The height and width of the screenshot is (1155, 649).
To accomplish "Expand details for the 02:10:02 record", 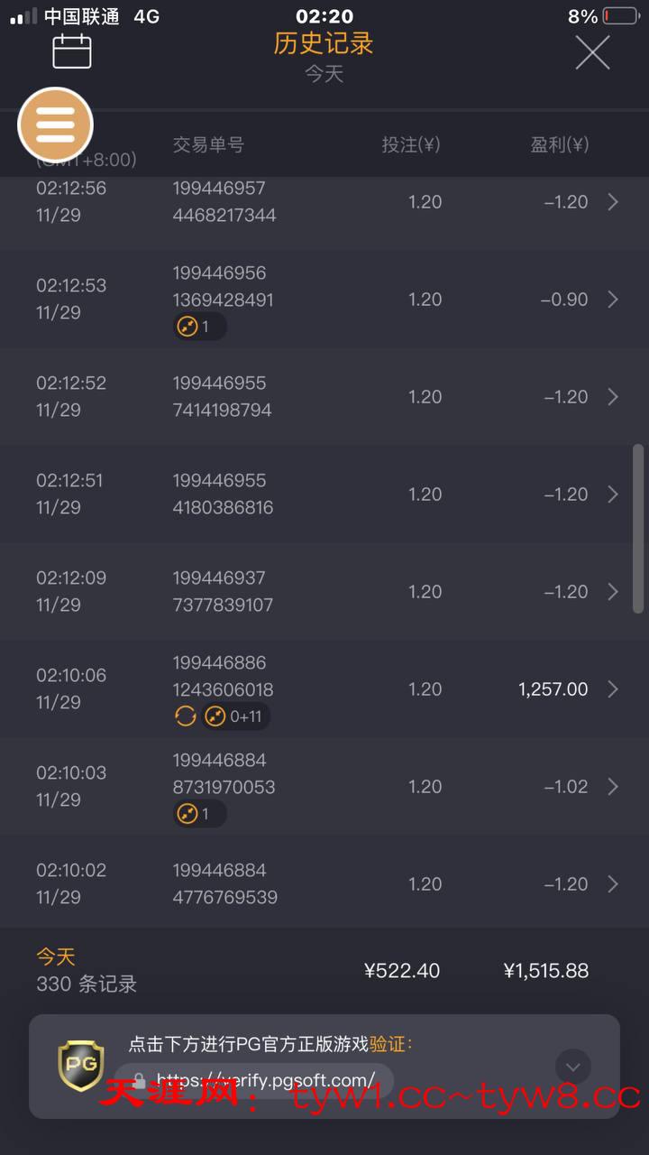I will (x=613, y=884).
